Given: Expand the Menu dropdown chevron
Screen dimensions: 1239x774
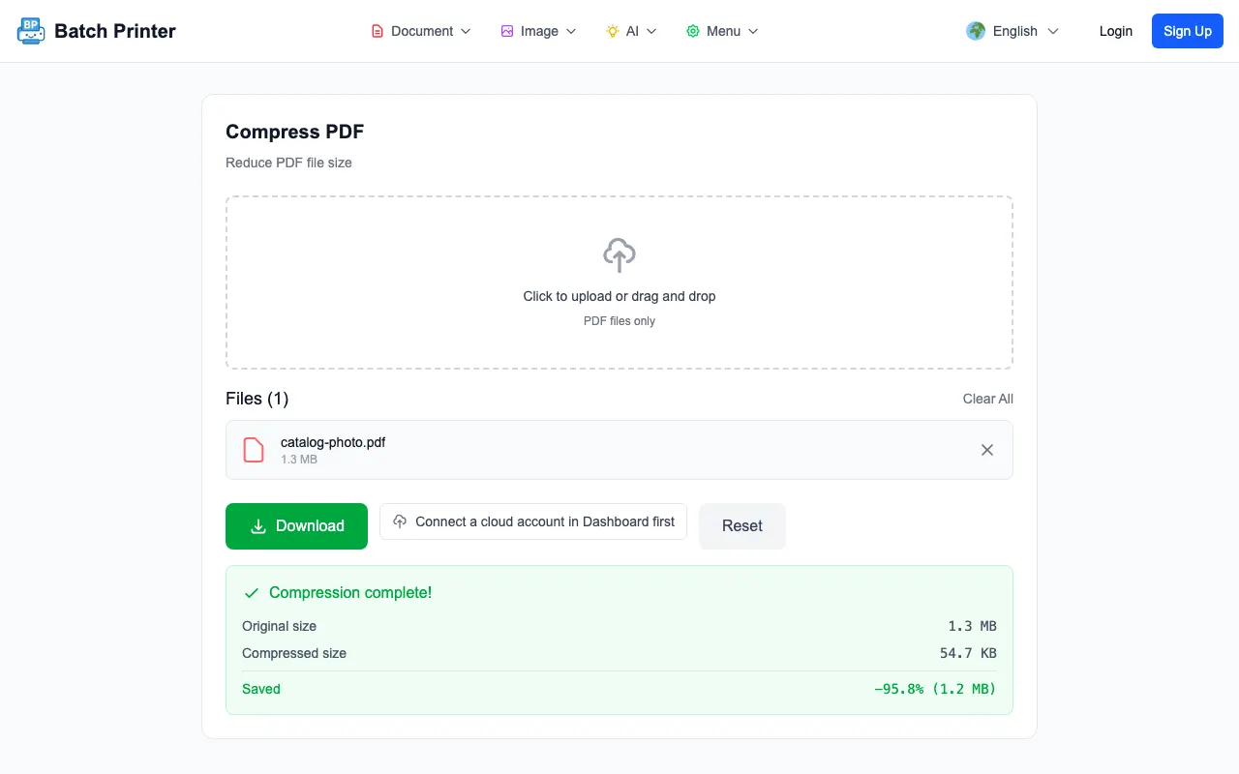Looking at the screenshot, I should click(x=753, y=31).
